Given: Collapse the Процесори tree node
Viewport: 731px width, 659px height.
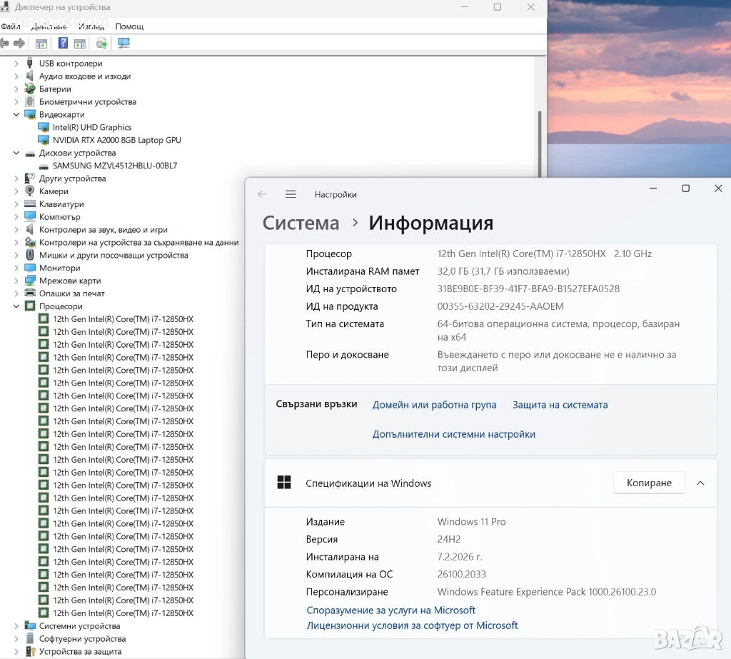Looking at the screenshot, I should tap(16, 306).
